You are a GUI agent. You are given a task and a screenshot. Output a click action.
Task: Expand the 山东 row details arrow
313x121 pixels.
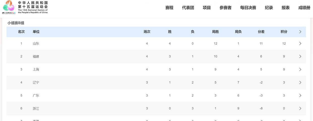[x=300, y=44]
